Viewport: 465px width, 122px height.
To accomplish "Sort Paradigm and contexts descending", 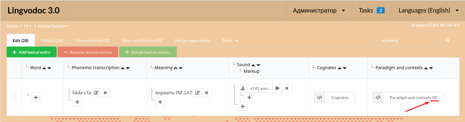I will 431,68.
